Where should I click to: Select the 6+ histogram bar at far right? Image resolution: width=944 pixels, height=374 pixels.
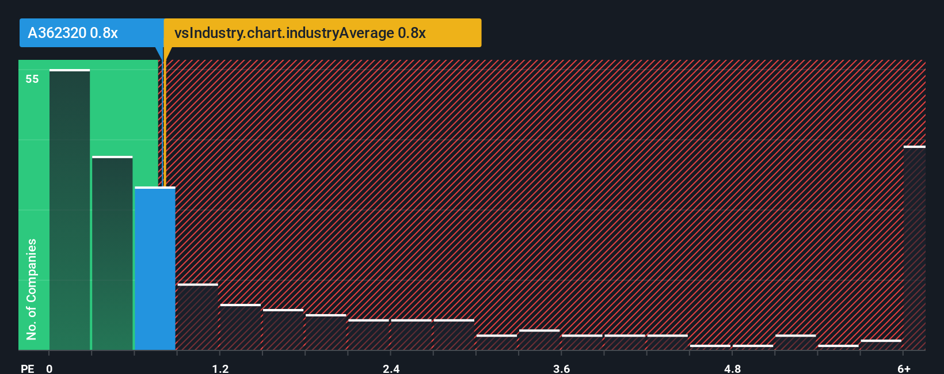[915, 248]
